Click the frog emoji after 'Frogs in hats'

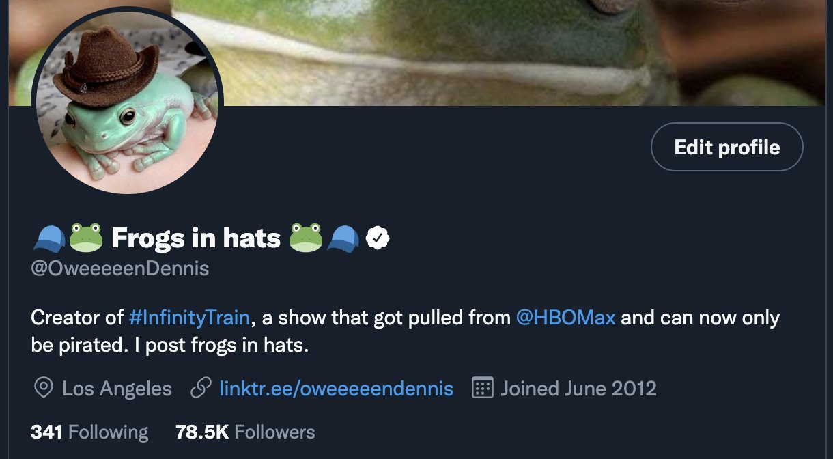(305, 238)
